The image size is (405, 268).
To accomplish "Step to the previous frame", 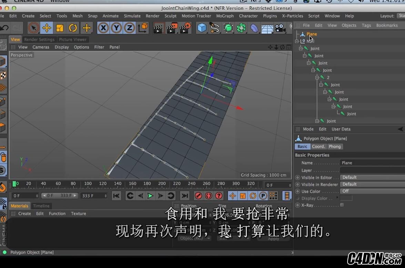I will pyautogui.click(x=140, y=196).
